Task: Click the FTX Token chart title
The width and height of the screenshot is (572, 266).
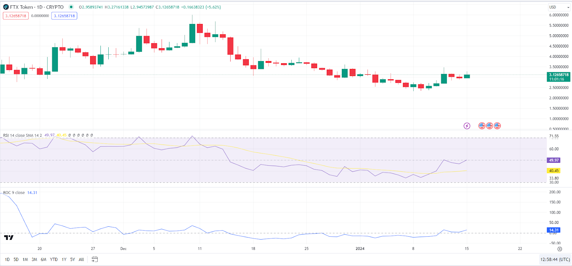Action: 36,7
